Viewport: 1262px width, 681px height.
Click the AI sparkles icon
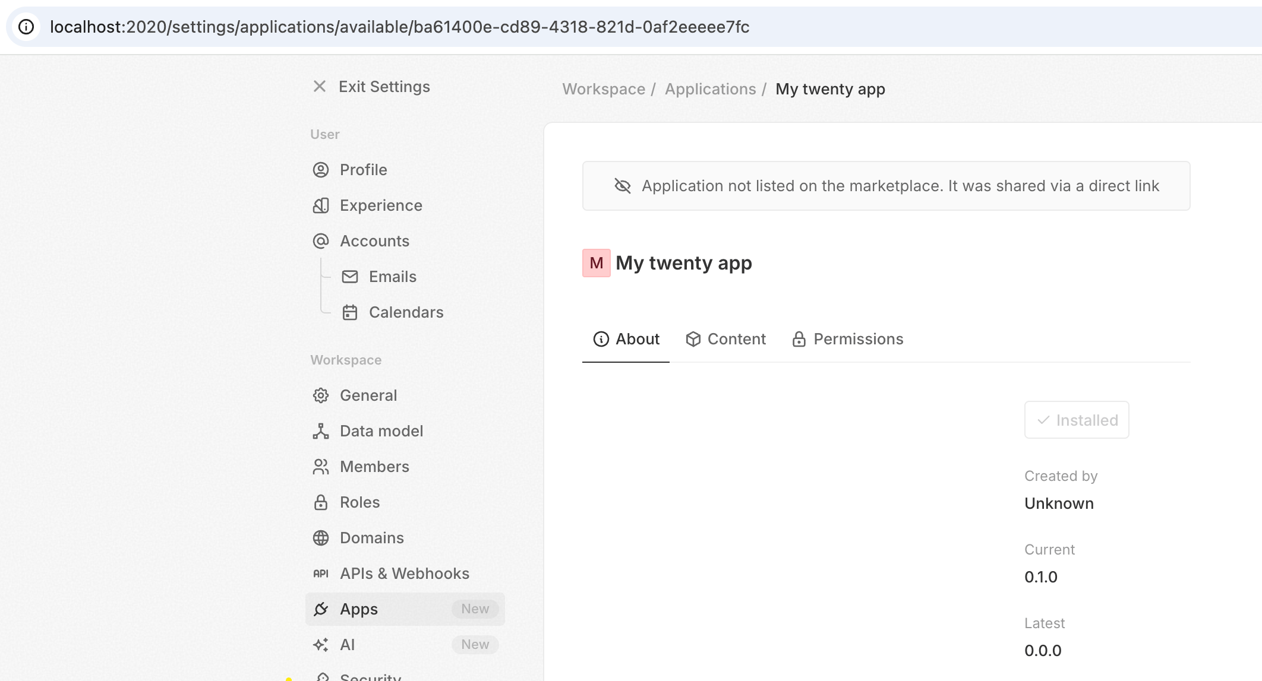point(321,645)
